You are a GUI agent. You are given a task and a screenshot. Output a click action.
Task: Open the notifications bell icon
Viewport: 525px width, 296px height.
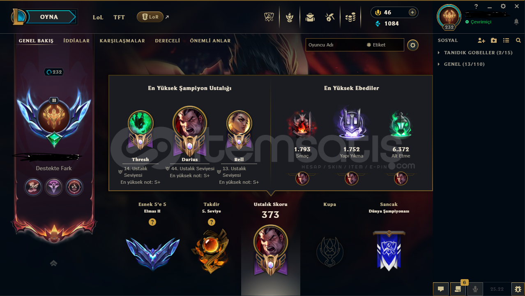tap(516, 22)
